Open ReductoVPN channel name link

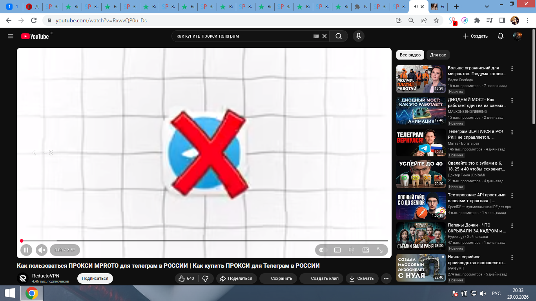(46, 276)
